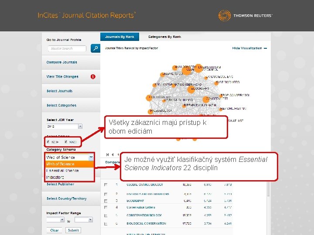314x235 pixels.
Task: Click the red alert icon beside View Title Changes
Action: (x=93, y=77)
